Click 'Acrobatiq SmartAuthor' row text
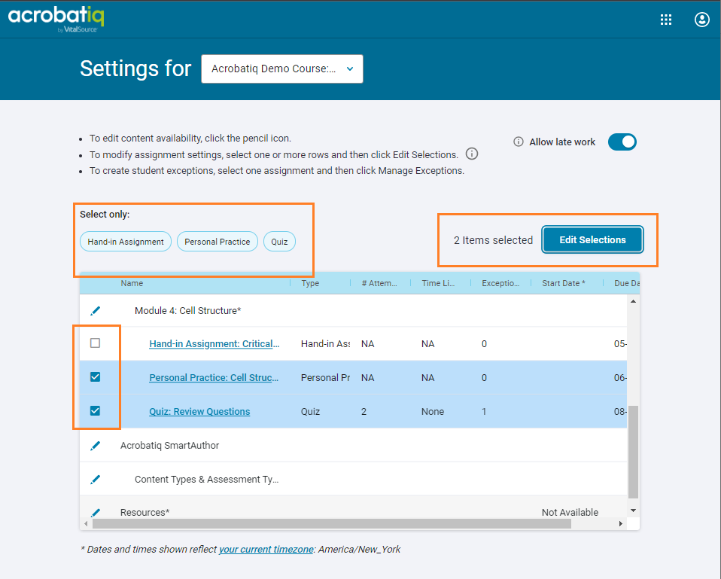The image size is (721, 579). pyautogui.click(x=169, y=446)
